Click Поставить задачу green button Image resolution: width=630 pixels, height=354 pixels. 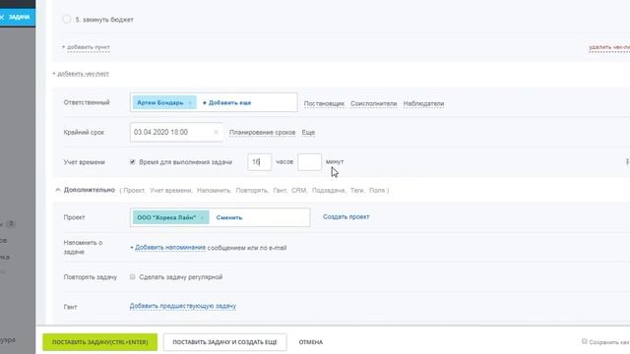coord(100,342)
